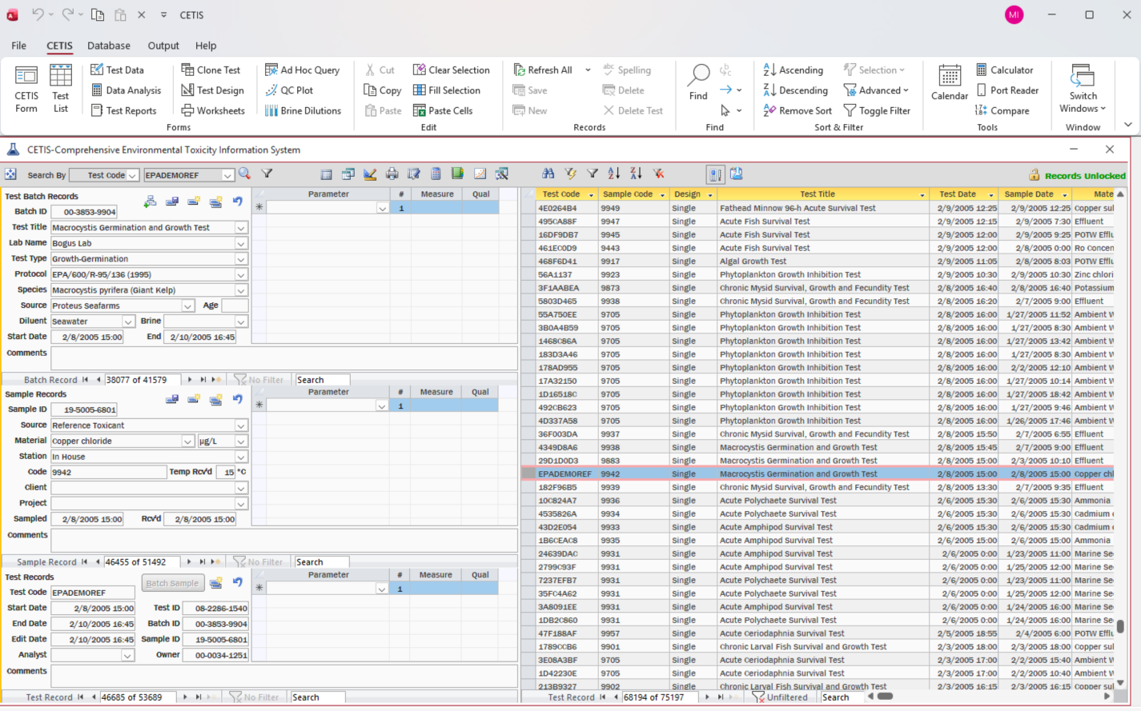Click the calculator-style icon in form toolbar

436,174
